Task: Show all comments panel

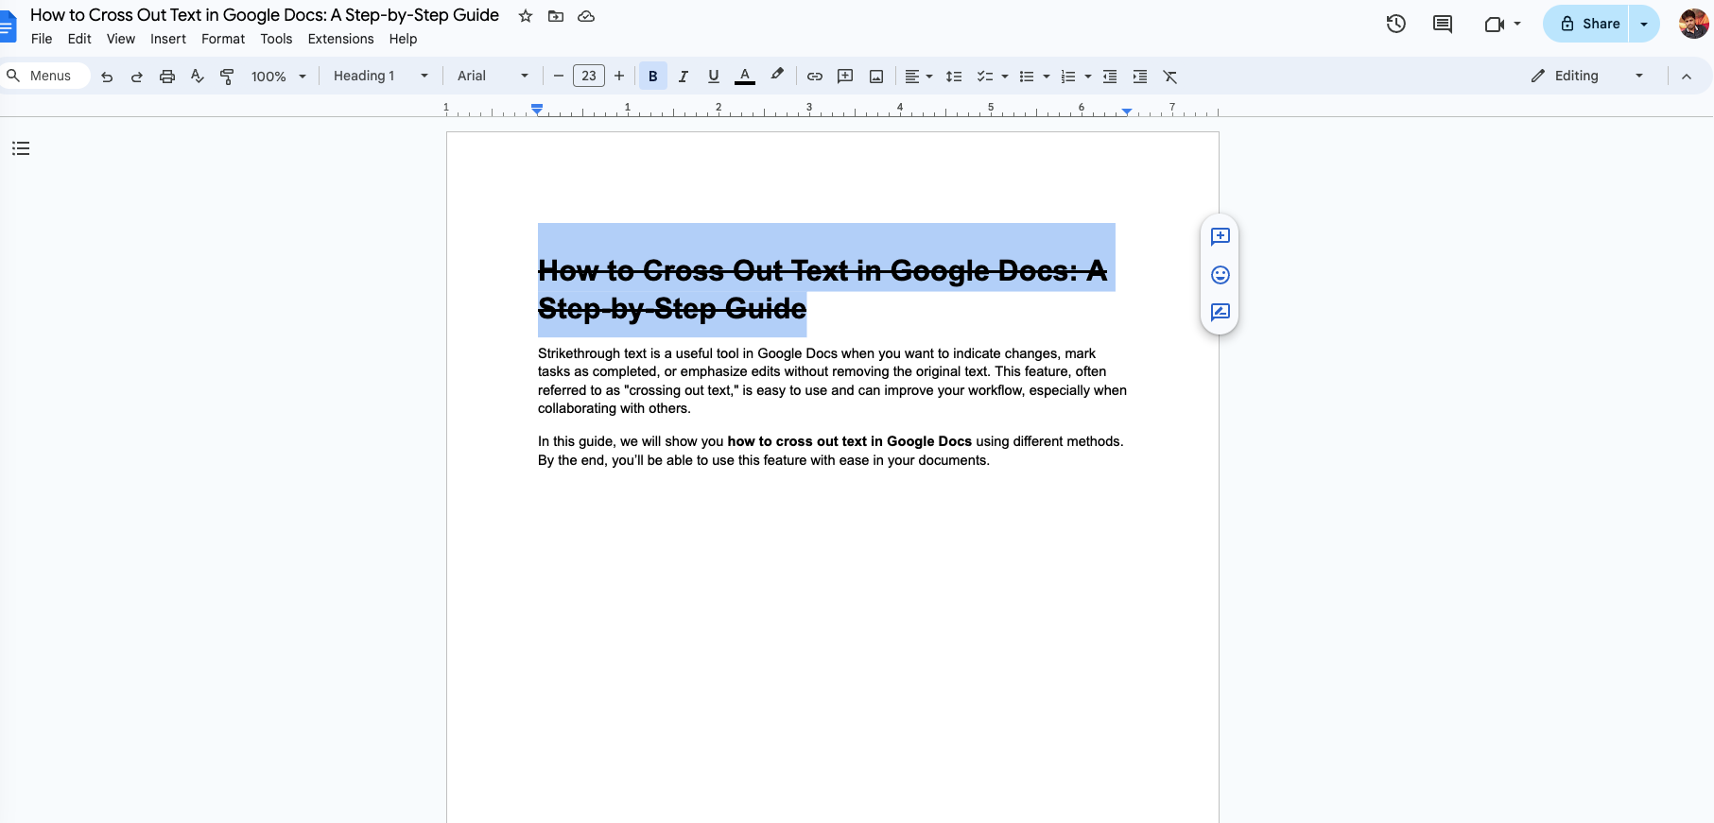Action: [x=1443, y=24]
